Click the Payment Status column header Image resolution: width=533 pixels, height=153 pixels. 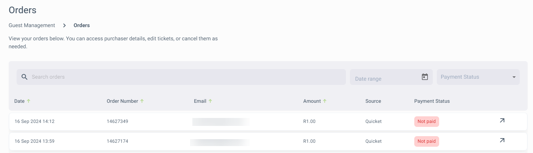432,101
